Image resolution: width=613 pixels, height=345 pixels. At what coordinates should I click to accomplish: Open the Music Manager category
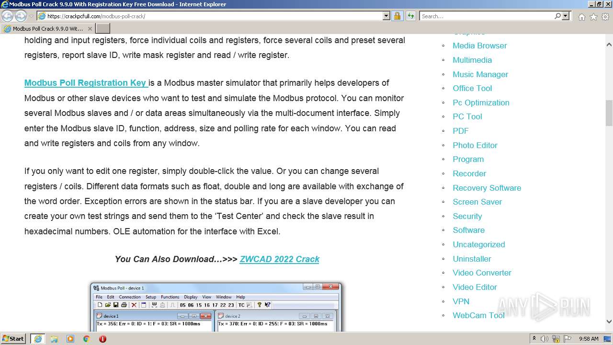coord(480,74)
